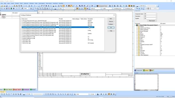
Task: Switch to the Devices tab
Action: [33, 90]
